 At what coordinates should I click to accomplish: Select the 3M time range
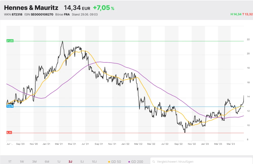tap(34, 161)
